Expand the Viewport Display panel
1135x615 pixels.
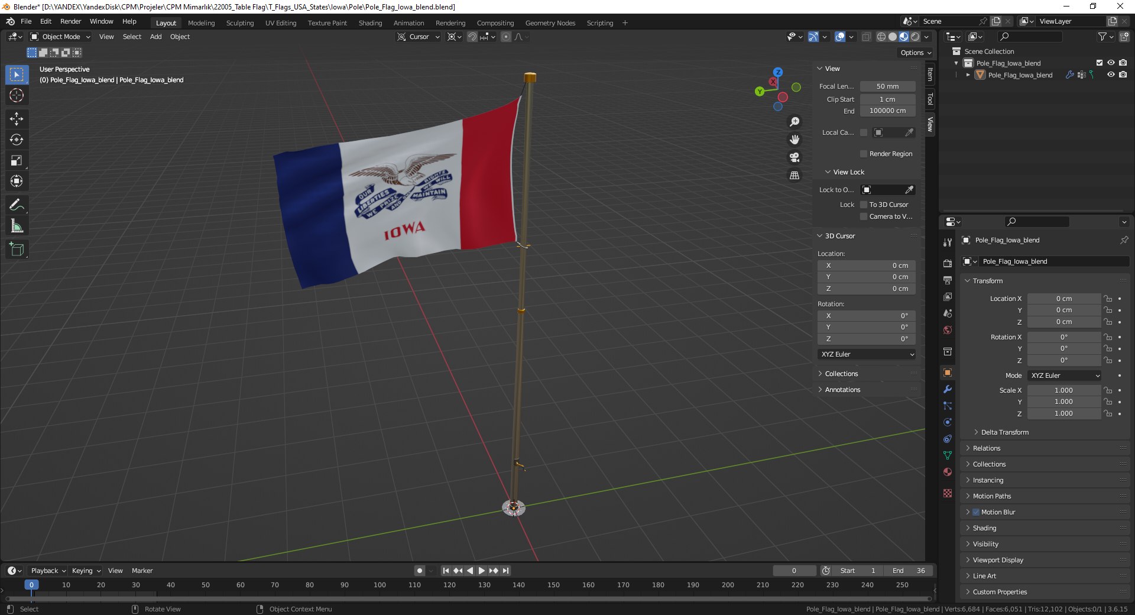[998, 560]
